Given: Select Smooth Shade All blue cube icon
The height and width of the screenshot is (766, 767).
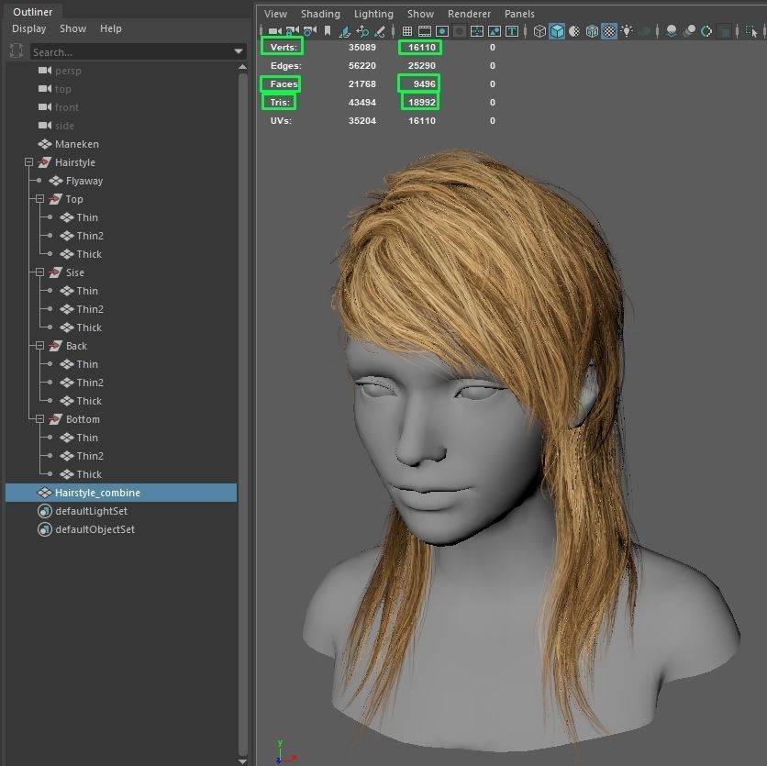Looking at the screenshot, I should pos(557,31).
